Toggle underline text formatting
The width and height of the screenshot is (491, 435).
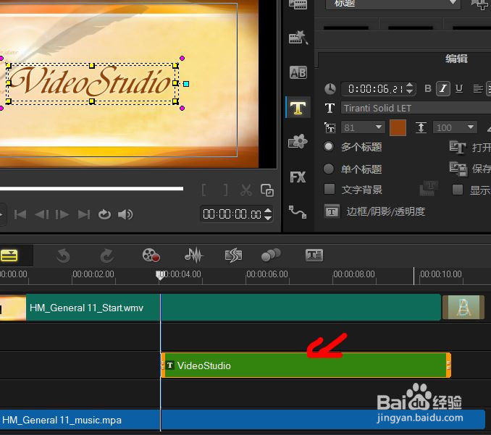[x=459, y=88]
